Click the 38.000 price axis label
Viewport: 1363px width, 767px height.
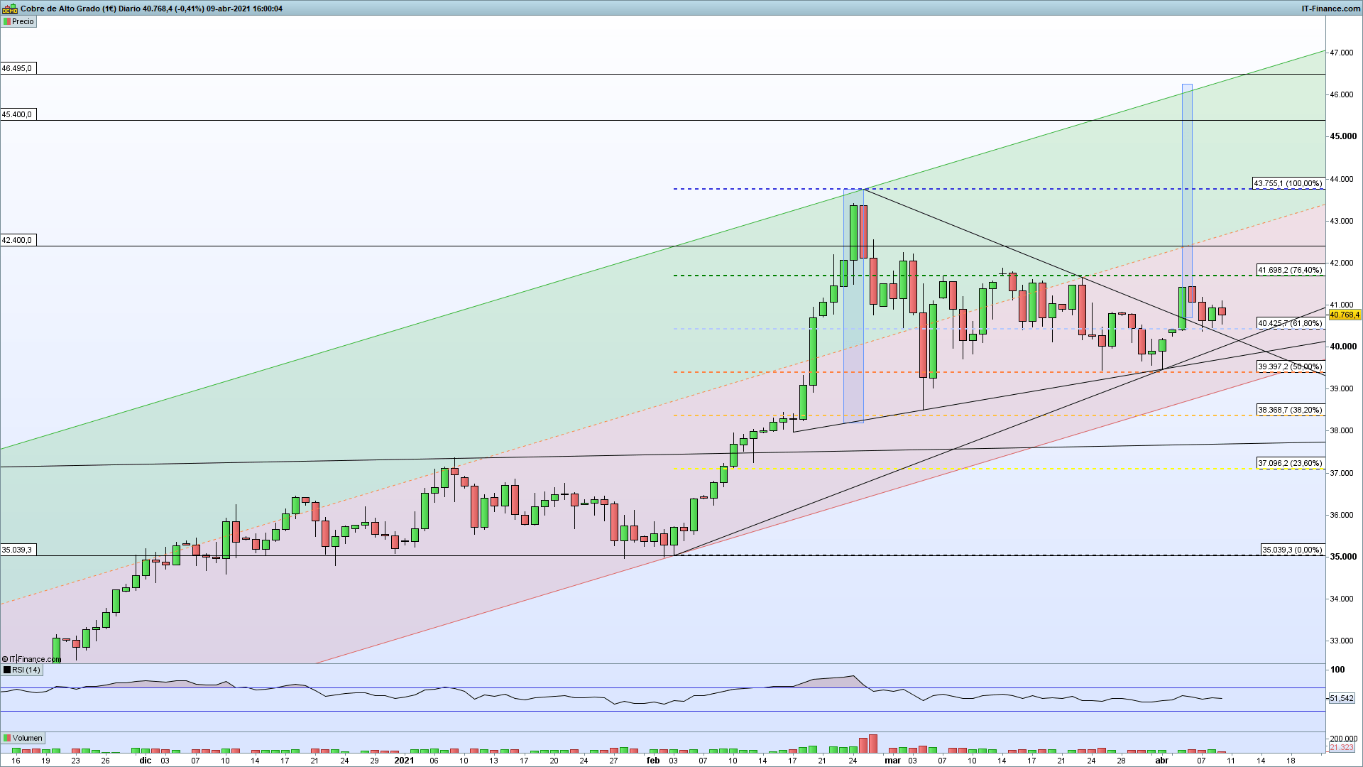1342,430
